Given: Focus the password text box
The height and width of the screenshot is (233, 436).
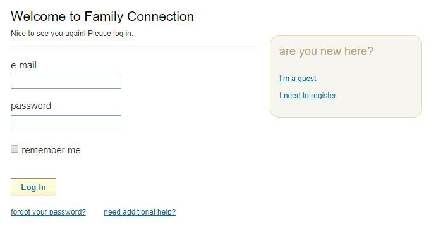Looking at the screenshot, I should [x=66, y=122].
